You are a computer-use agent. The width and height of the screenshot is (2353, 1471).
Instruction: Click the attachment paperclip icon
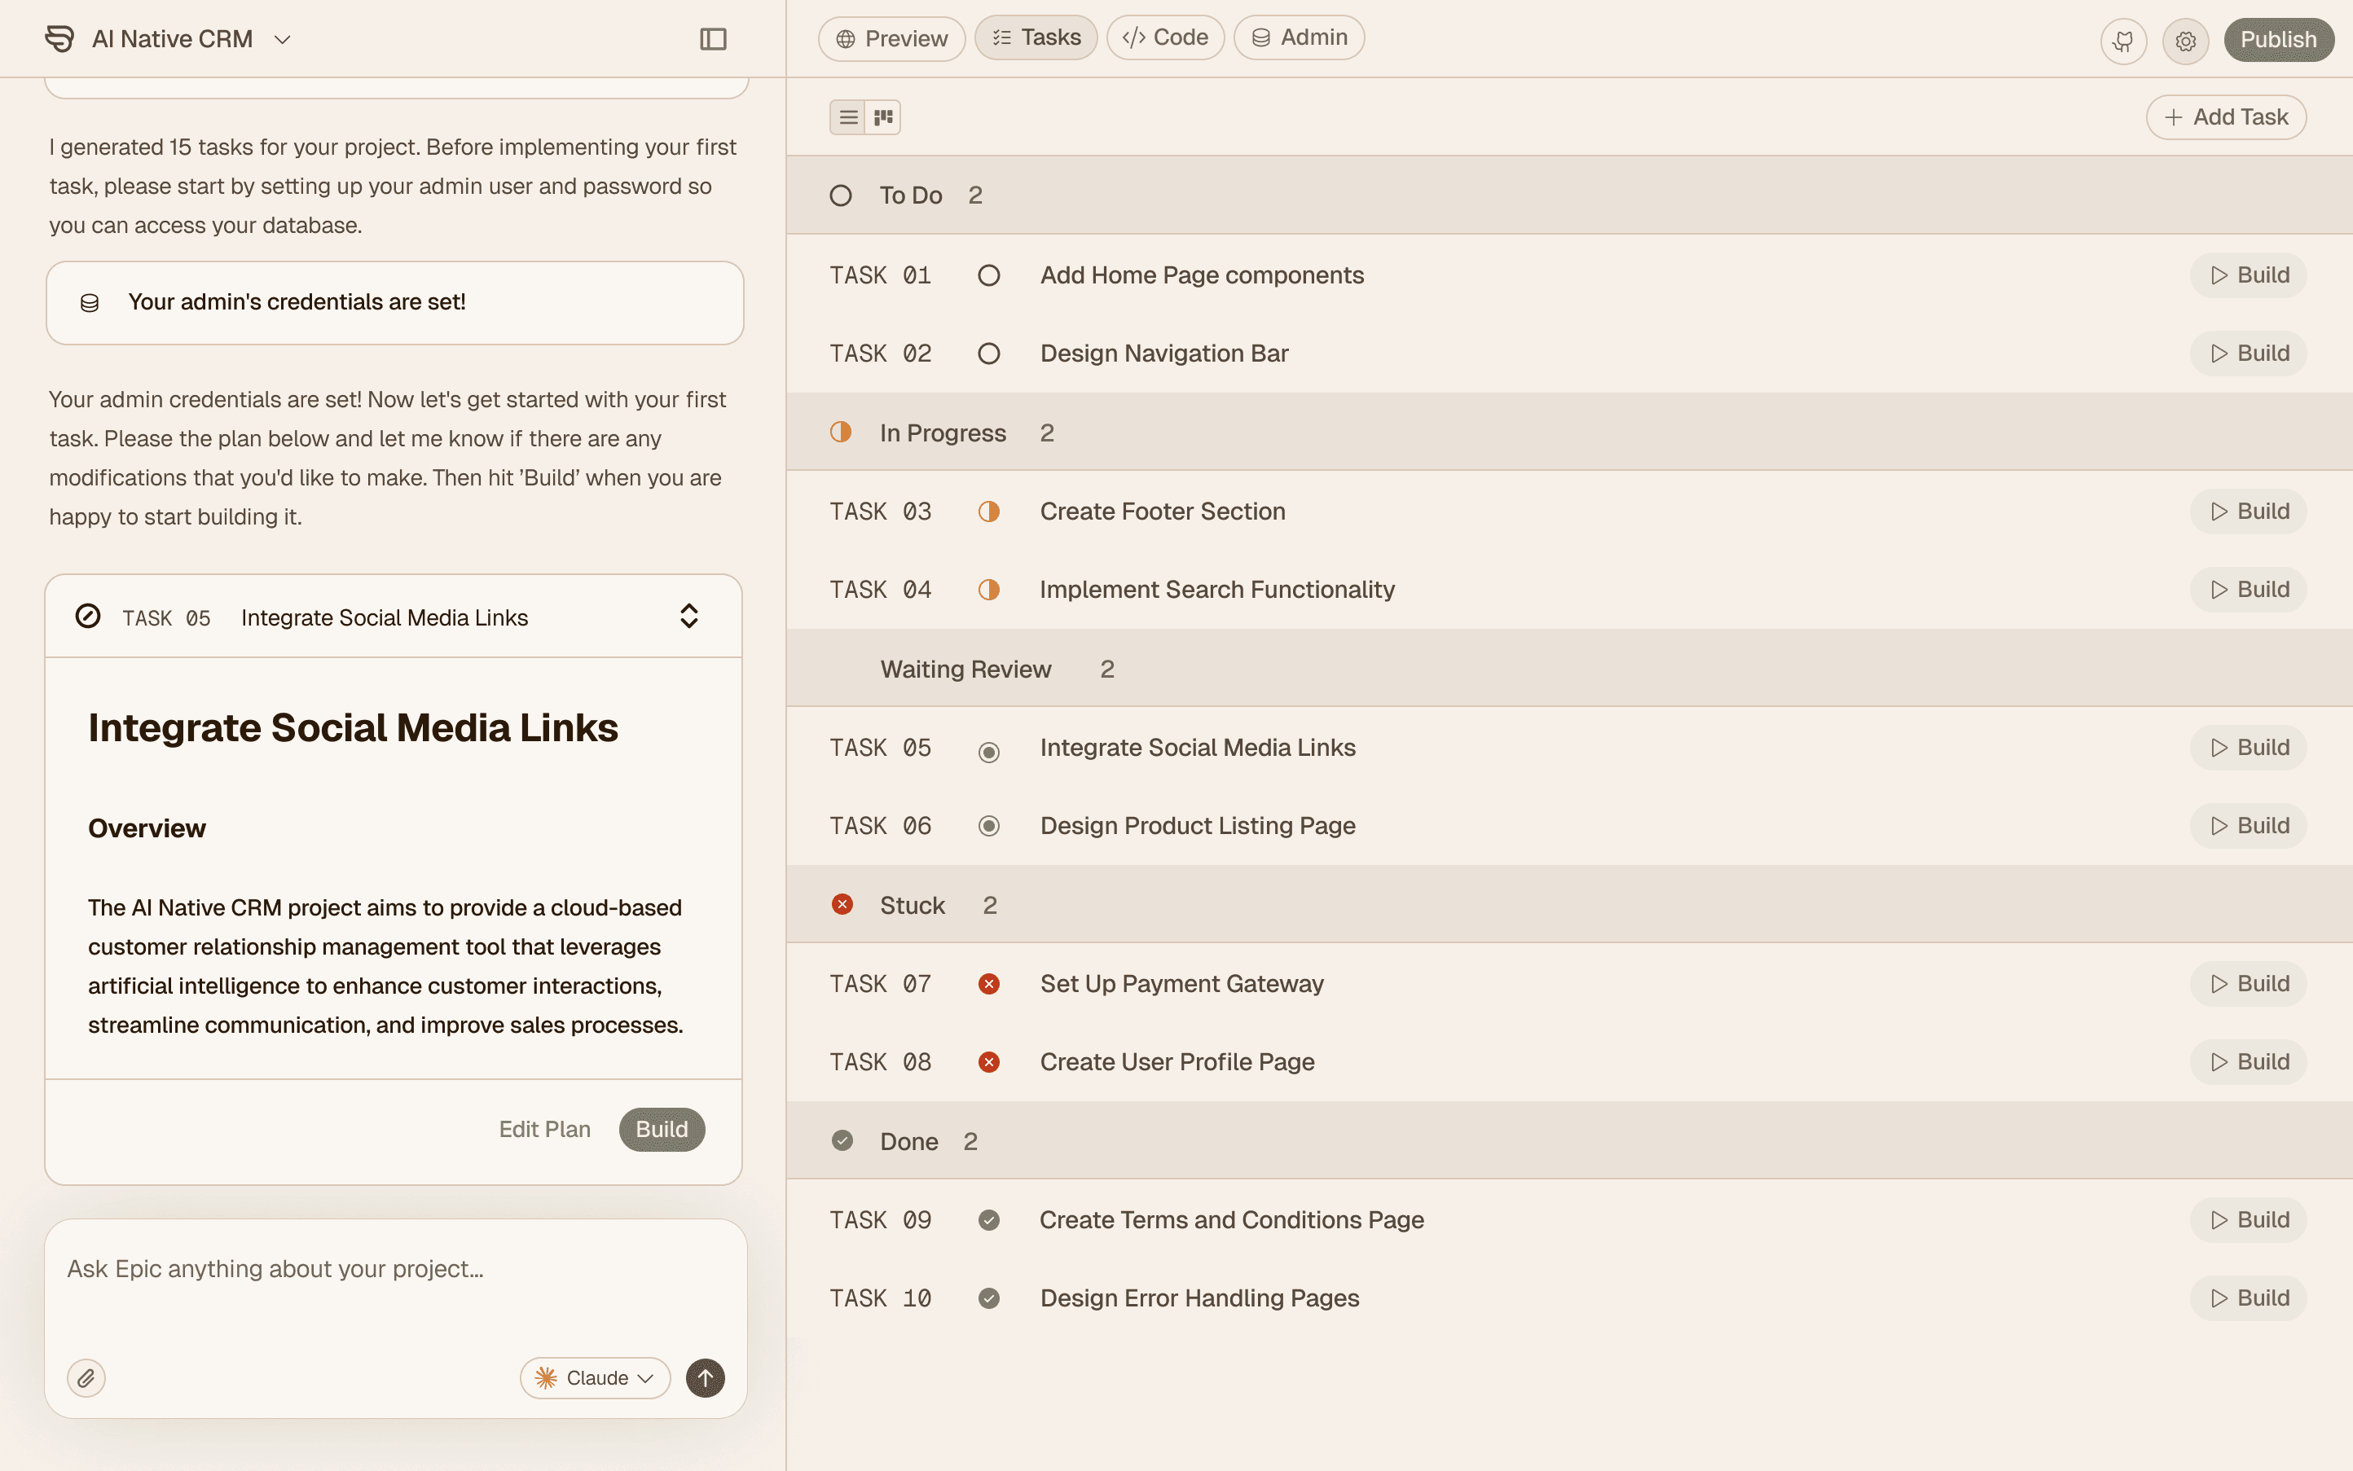click(x=86, y=1377)
